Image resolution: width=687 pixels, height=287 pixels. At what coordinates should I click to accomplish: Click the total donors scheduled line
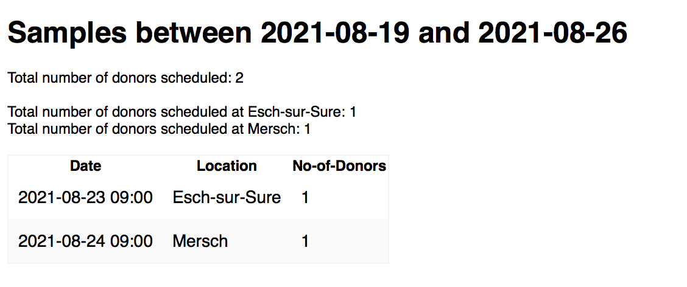tap(125, 78)
